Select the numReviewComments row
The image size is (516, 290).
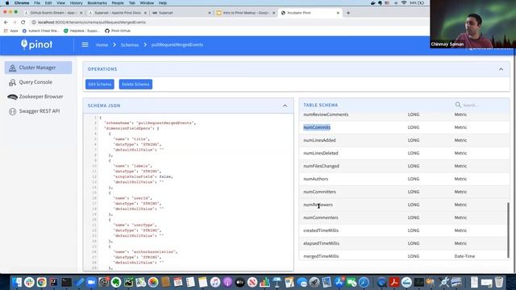404,114
